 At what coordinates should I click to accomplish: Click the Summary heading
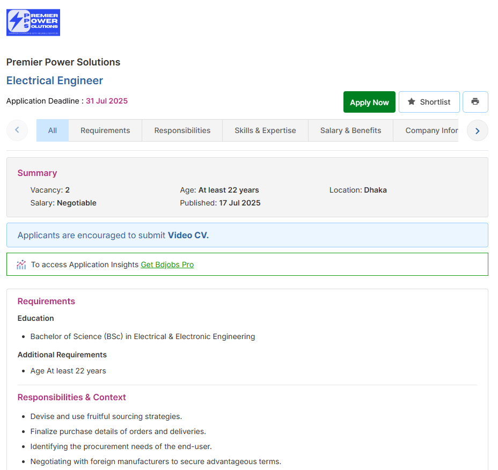tap(37, 173)
